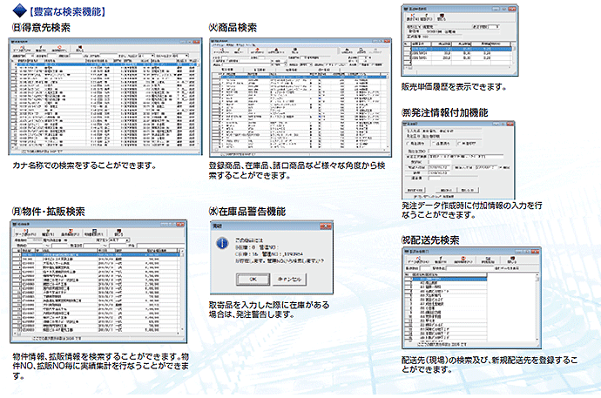Select the first radio button in order info window
The width and height of the screenshot is (601, 398).
pyautogui.click(x=409, y=144)
